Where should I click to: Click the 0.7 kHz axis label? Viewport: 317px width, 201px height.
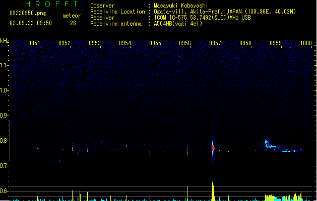tap(4, 166)
